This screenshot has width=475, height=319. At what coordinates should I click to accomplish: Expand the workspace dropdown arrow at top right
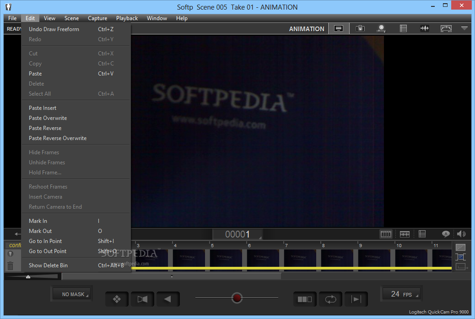pos(464,28)
